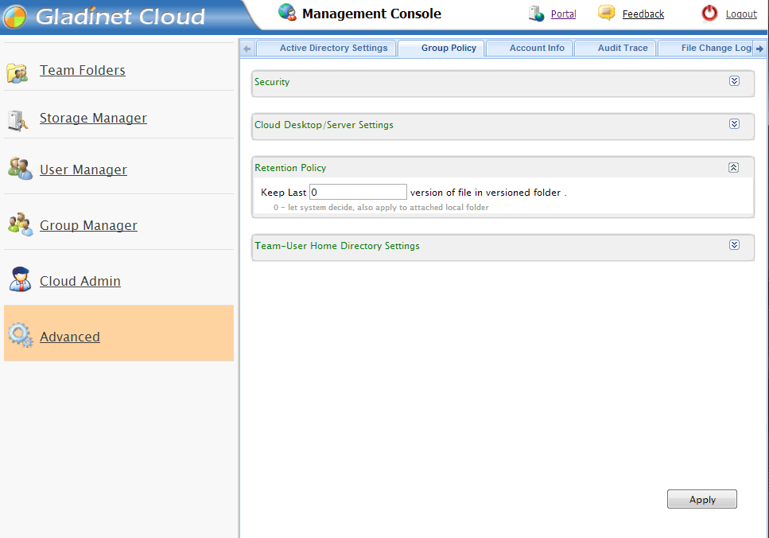The width and height of the screenshot is (769, 538).
Task: Expand Team-User Home Directory Settings
Action: 734,245
